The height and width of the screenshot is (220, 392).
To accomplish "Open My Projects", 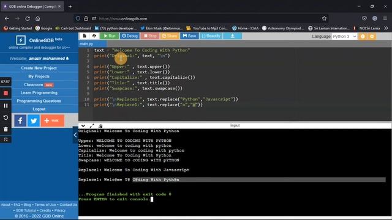I will coord(39,76).
